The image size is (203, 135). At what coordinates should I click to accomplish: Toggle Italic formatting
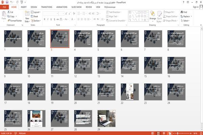click(x=48, y=19)
